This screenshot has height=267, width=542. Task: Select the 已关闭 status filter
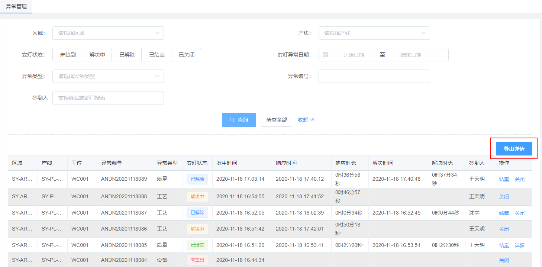point(186,55)
